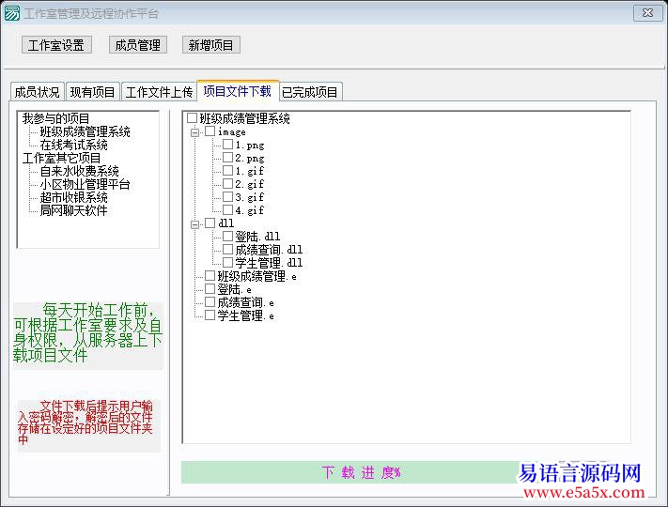Select 小区物业管理平台 project
The image size is (668, 507).
point(85,184)
